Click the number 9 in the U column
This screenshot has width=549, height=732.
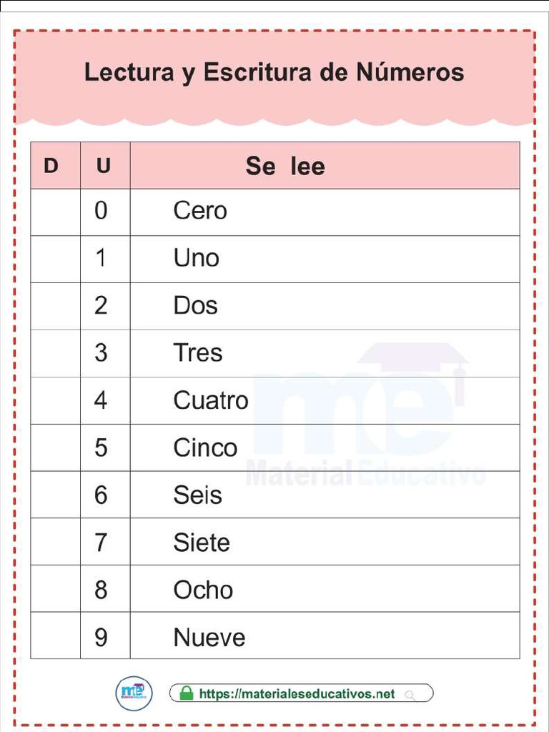pyautogui.click(x=101, y=637)
